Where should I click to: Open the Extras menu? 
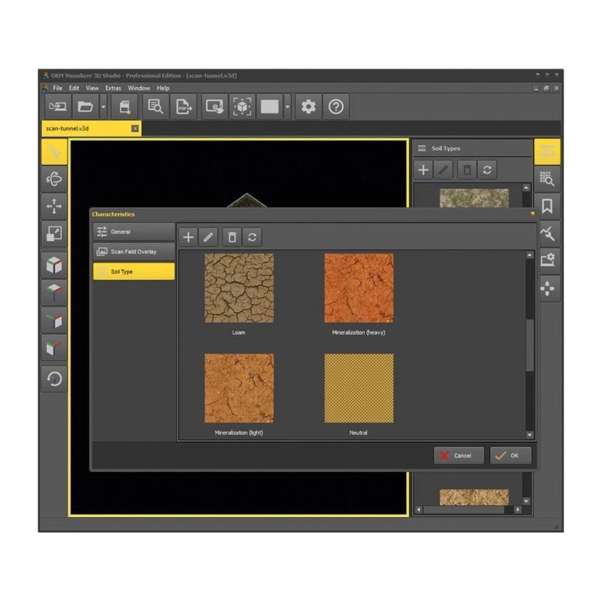pos(113,87)
